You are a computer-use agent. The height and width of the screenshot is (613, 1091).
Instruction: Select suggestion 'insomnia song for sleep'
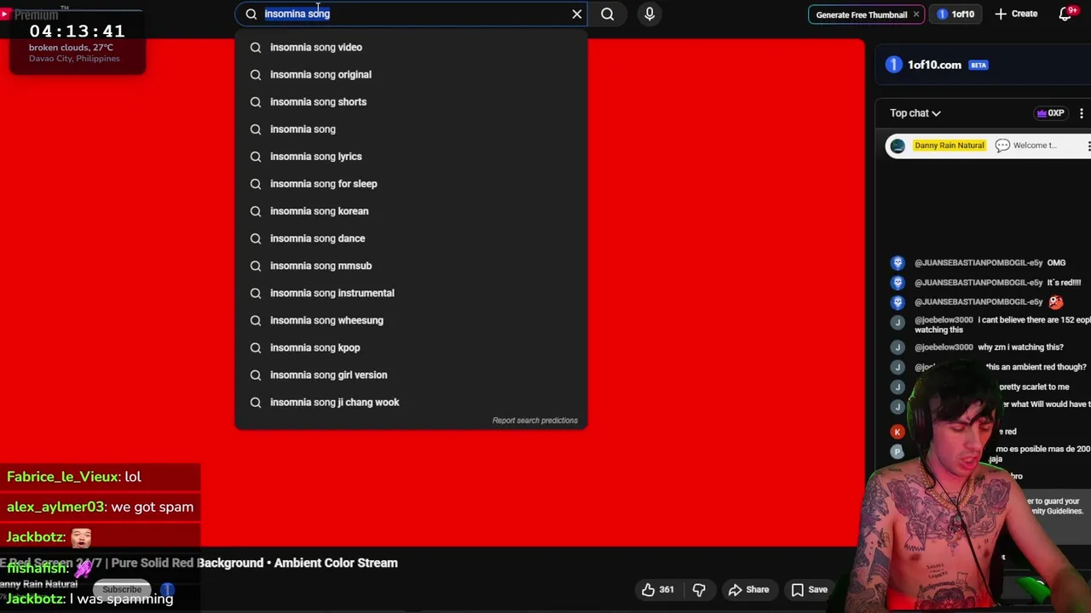click(x=411, y=184)
